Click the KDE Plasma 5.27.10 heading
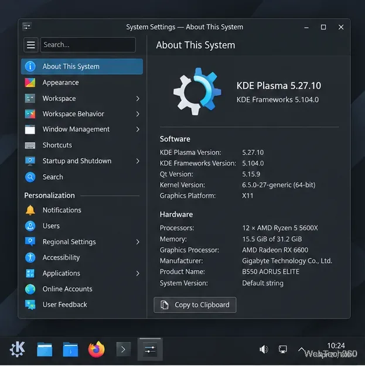The image size is (365, 366). pyautogui.click(x=279, y=85)
